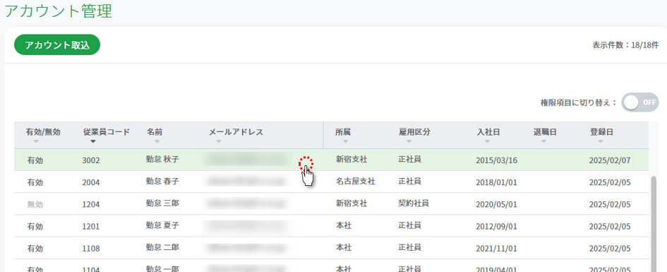This screenshot has height=272, width=667.
Task: Select employee code 1108 cell
Action: [x=91, y=249]
